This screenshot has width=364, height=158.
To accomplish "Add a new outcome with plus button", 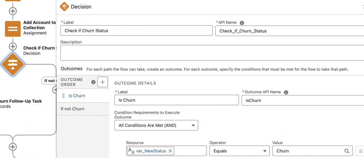I will (102, 82).
